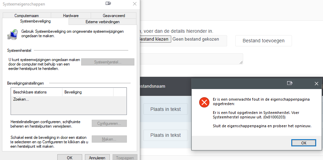Click remote-session icon in Systeemeigenschappen title bar

(108, 3)
